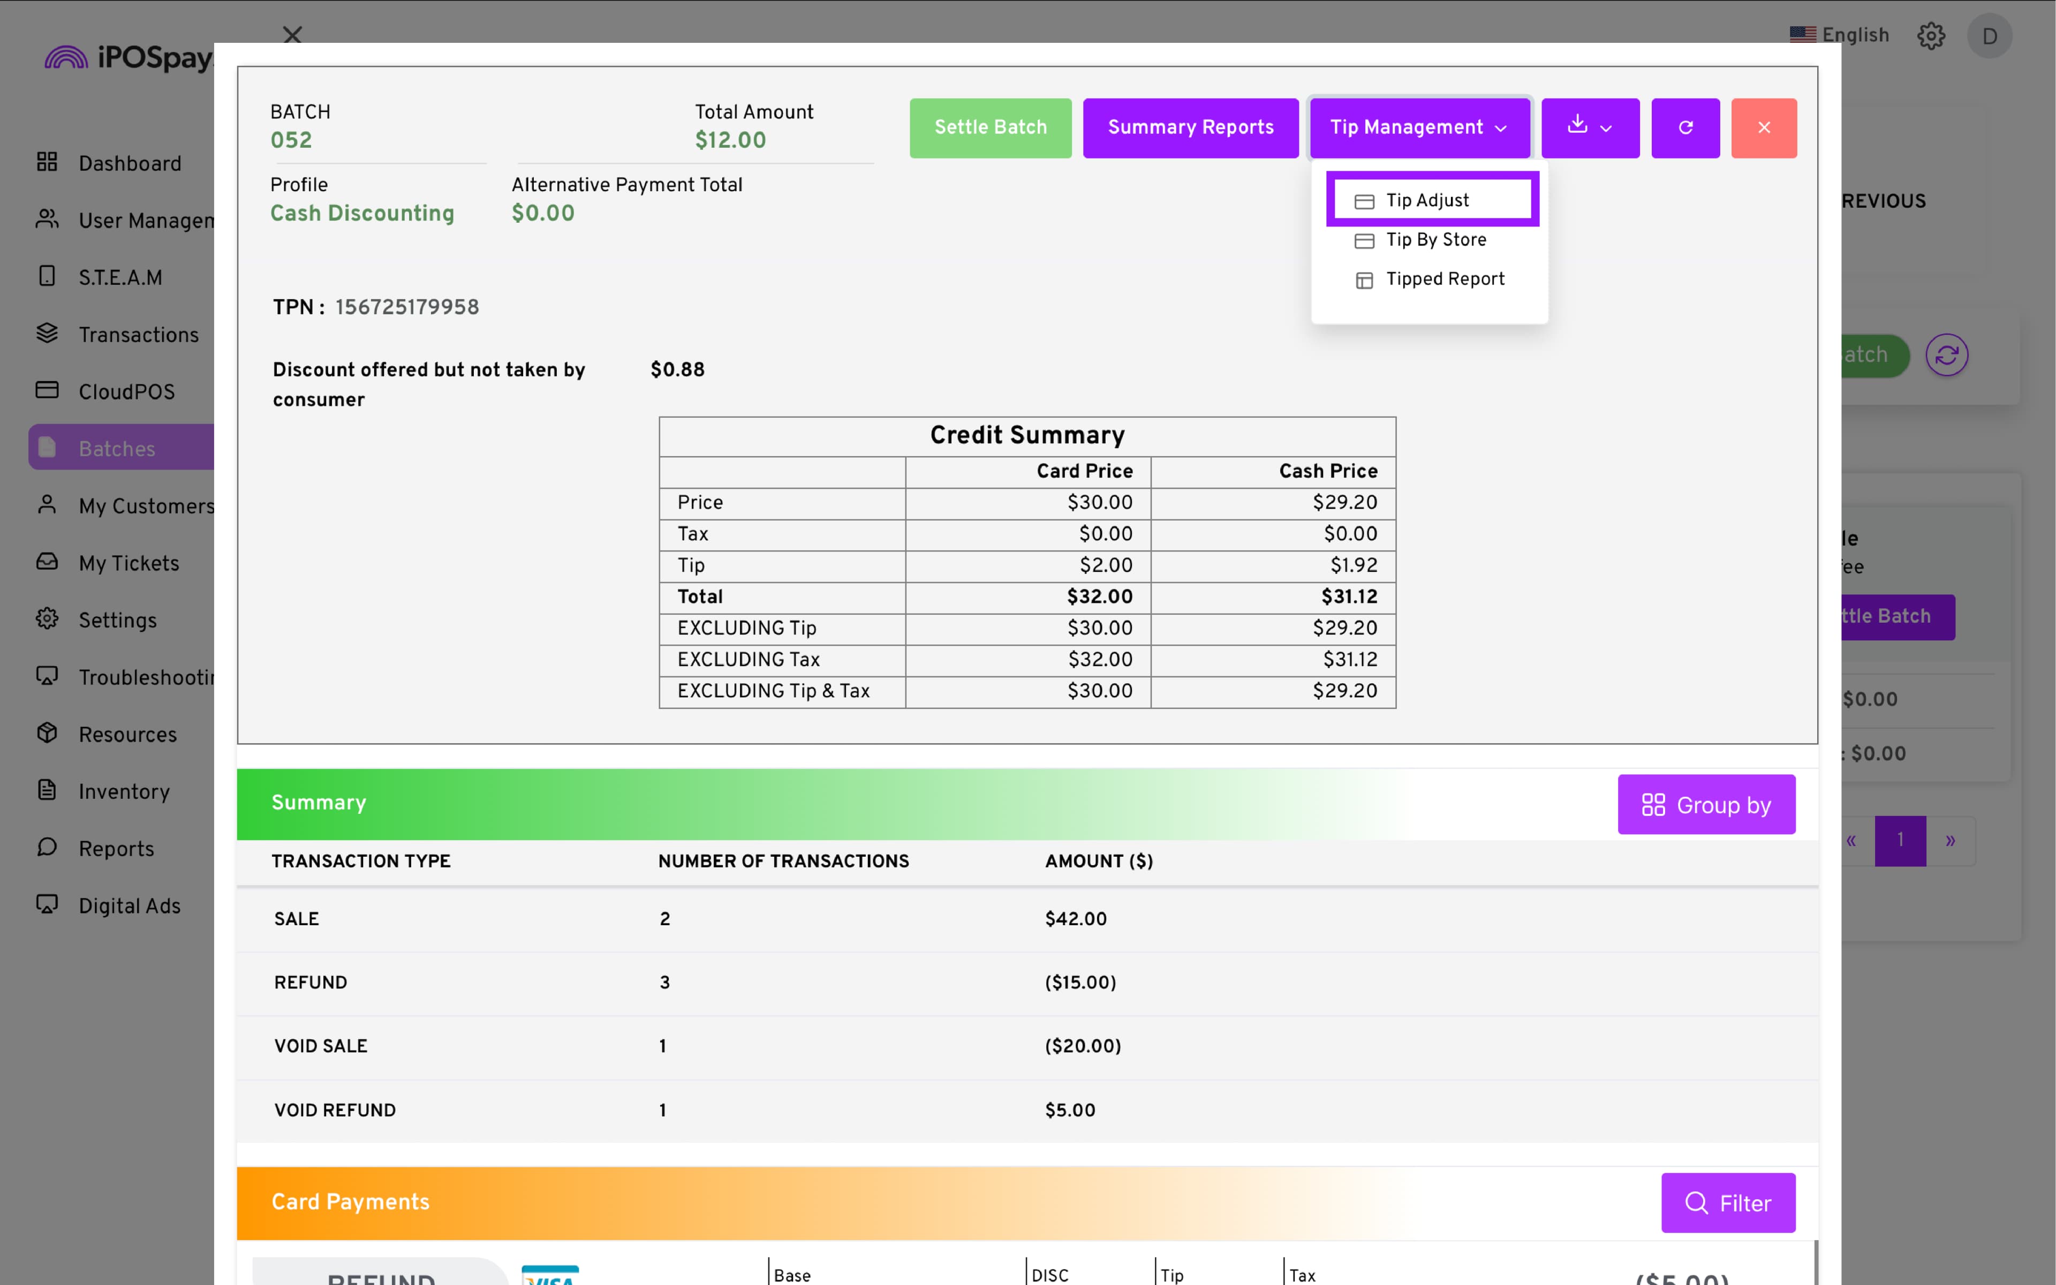2056x1285 pixels.
Task: Open the top-right settings gear icon
Action: pyautogui.click(x=1930, y=36)
